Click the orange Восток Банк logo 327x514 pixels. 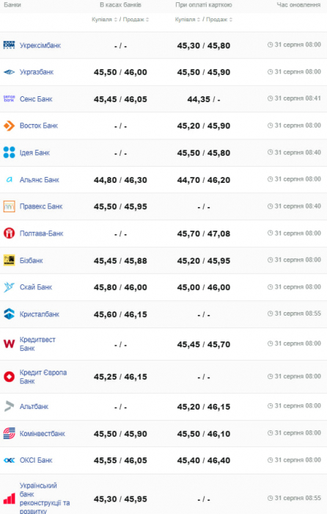(9, 126)
